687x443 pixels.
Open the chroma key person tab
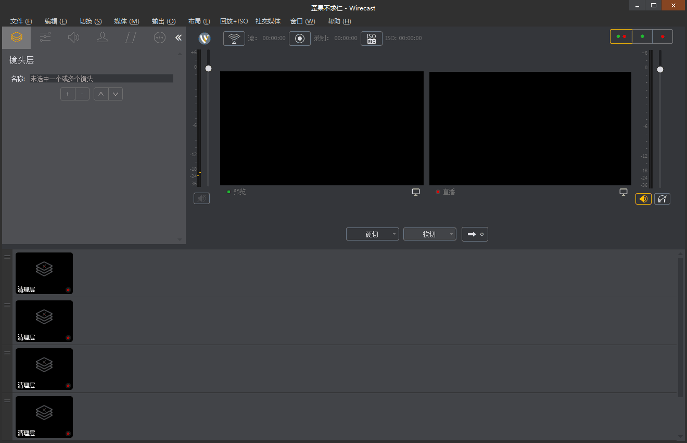(x=103, y=37)
